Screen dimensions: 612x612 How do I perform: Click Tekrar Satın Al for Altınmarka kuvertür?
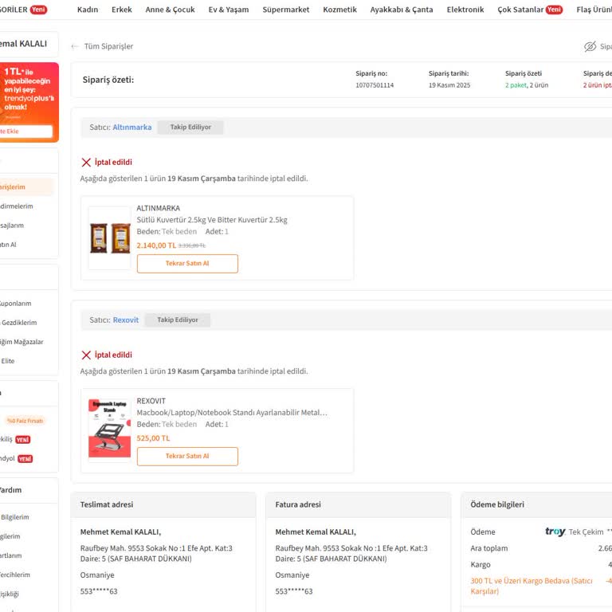(187, 264)
